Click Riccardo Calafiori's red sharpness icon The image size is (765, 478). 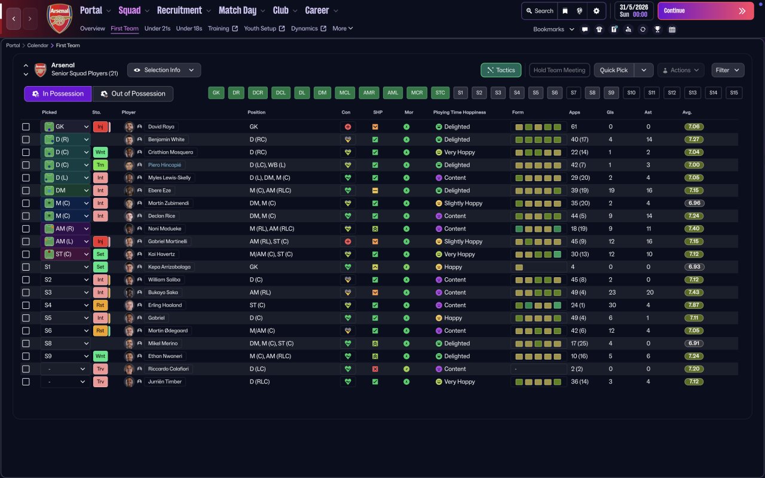point(375,369)
